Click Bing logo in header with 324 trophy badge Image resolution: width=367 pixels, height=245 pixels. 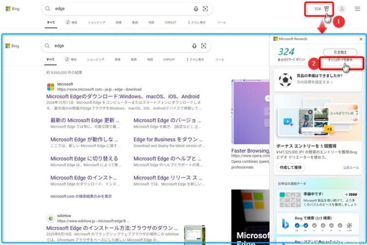coord(13,9)
